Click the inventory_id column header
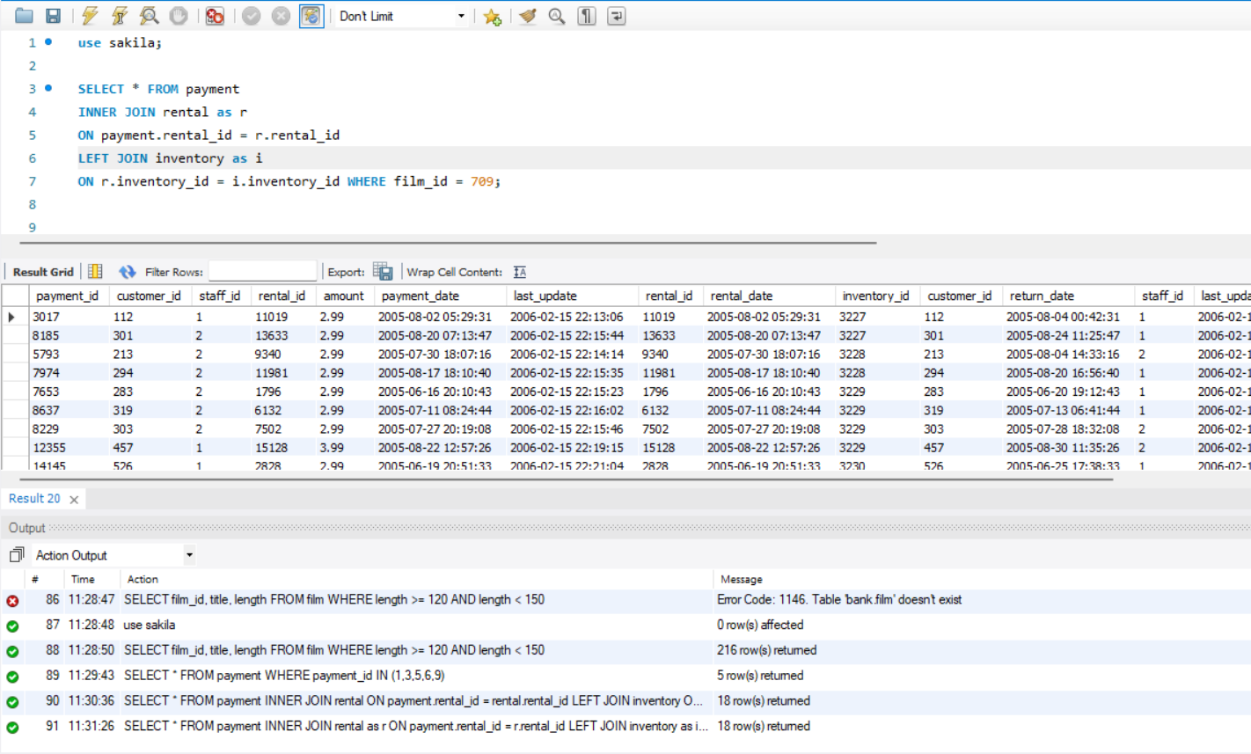 pos(875,296)
